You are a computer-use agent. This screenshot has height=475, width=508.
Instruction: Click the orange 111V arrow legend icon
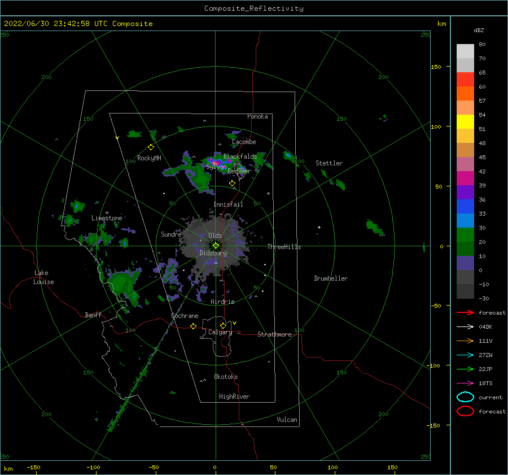pos(465,341)
